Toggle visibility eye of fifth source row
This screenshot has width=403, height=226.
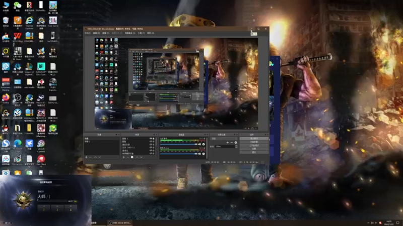point(151,151)
